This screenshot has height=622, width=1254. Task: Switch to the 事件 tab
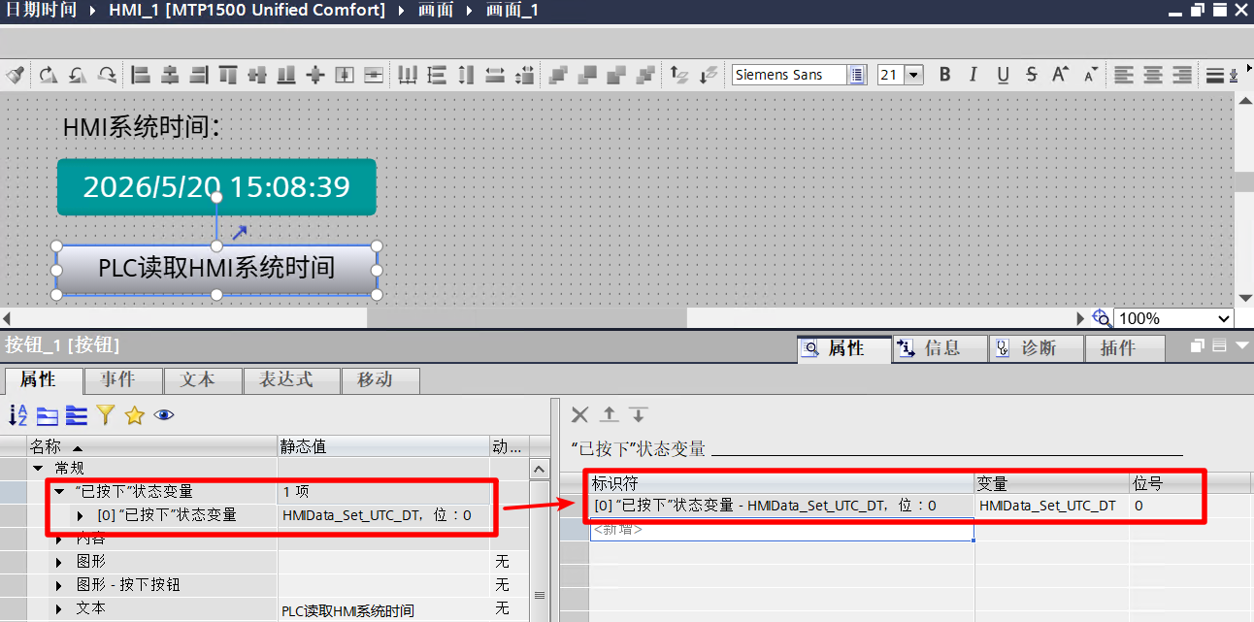click(x=118, y=379)
